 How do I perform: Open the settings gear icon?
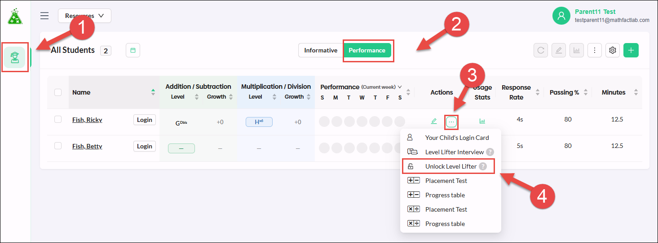coord(612,50)
